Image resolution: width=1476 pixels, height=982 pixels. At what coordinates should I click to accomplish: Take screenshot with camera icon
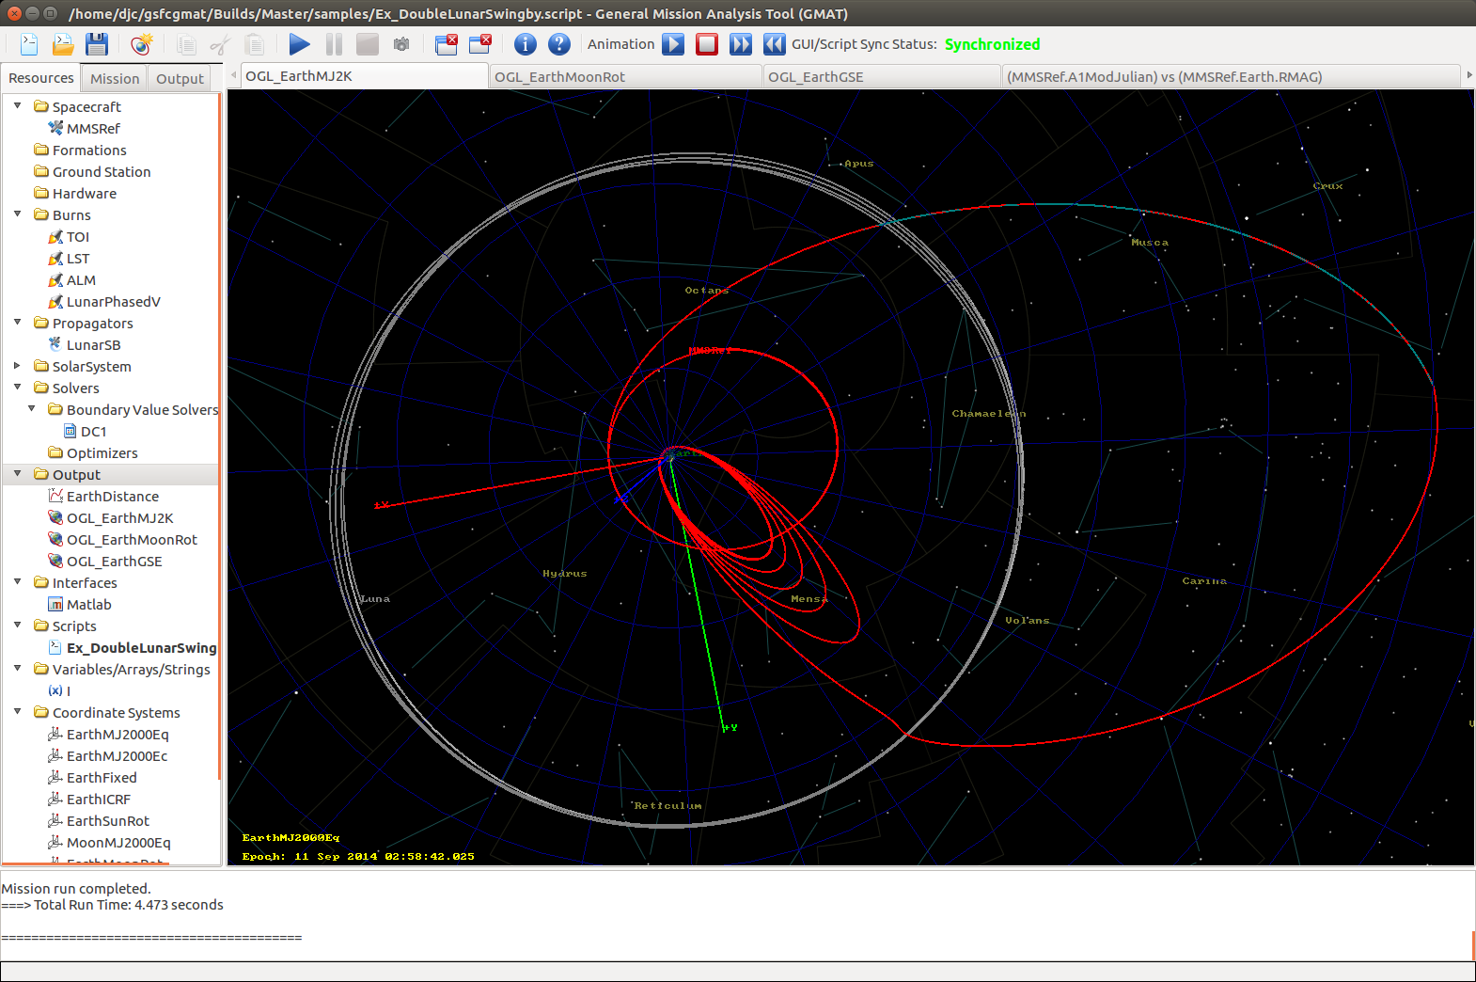click(401, 44)
